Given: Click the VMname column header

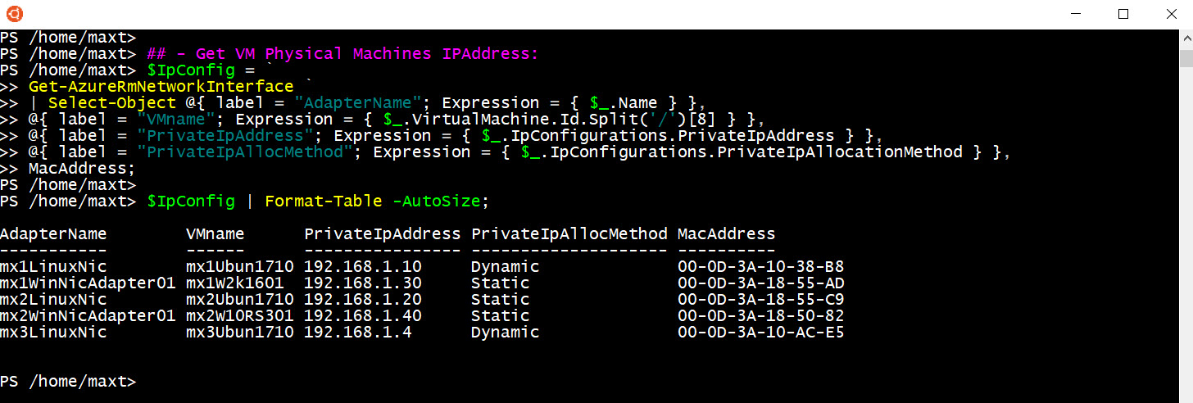Looking at the screenshot, I should pos(215,234).
